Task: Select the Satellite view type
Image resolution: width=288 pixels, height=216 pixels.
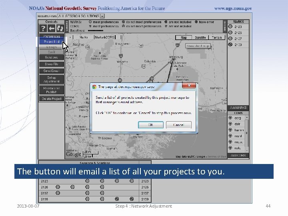Action: (200, 38)
